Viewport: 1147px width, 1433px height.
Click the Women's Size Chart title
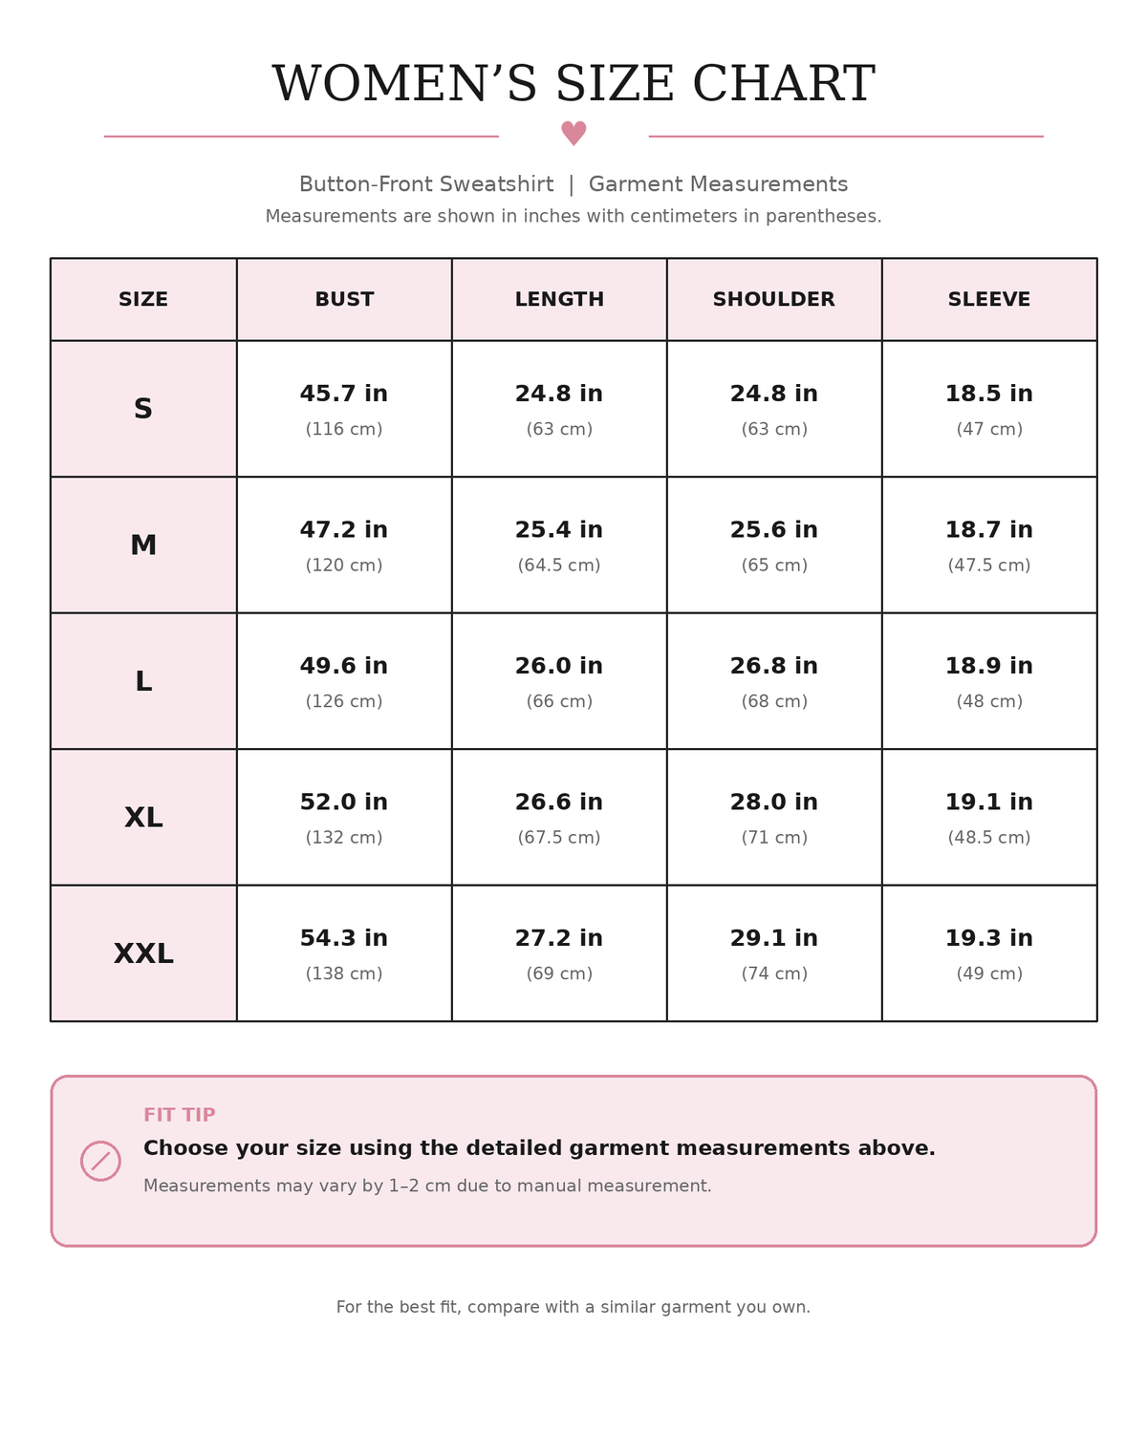573,84
